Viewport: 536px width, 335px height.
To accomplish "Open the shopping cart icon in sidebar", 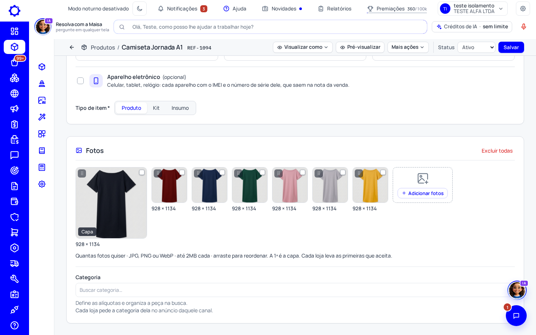I will coord(15,232).
